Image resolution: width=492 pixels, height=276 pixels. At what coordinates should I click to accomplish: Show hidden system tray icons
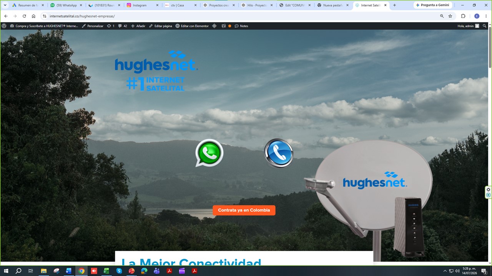point(445,271)
